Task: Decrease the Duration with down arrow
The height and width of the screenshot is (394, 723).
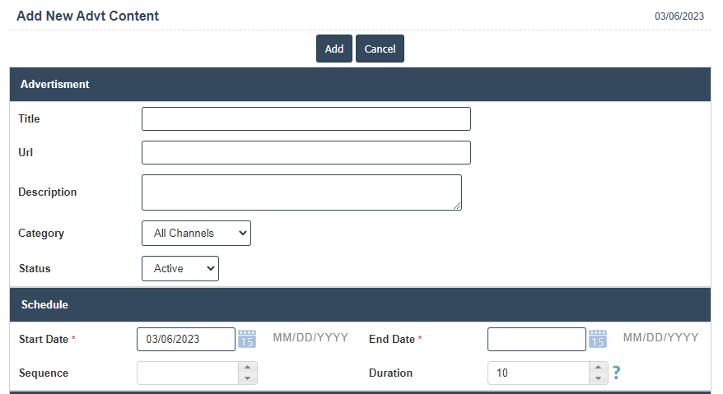Action: (599, 378)
